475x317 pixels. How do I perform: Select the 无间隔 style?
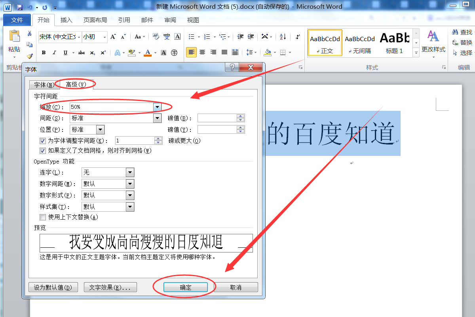(x=360, y=43)
